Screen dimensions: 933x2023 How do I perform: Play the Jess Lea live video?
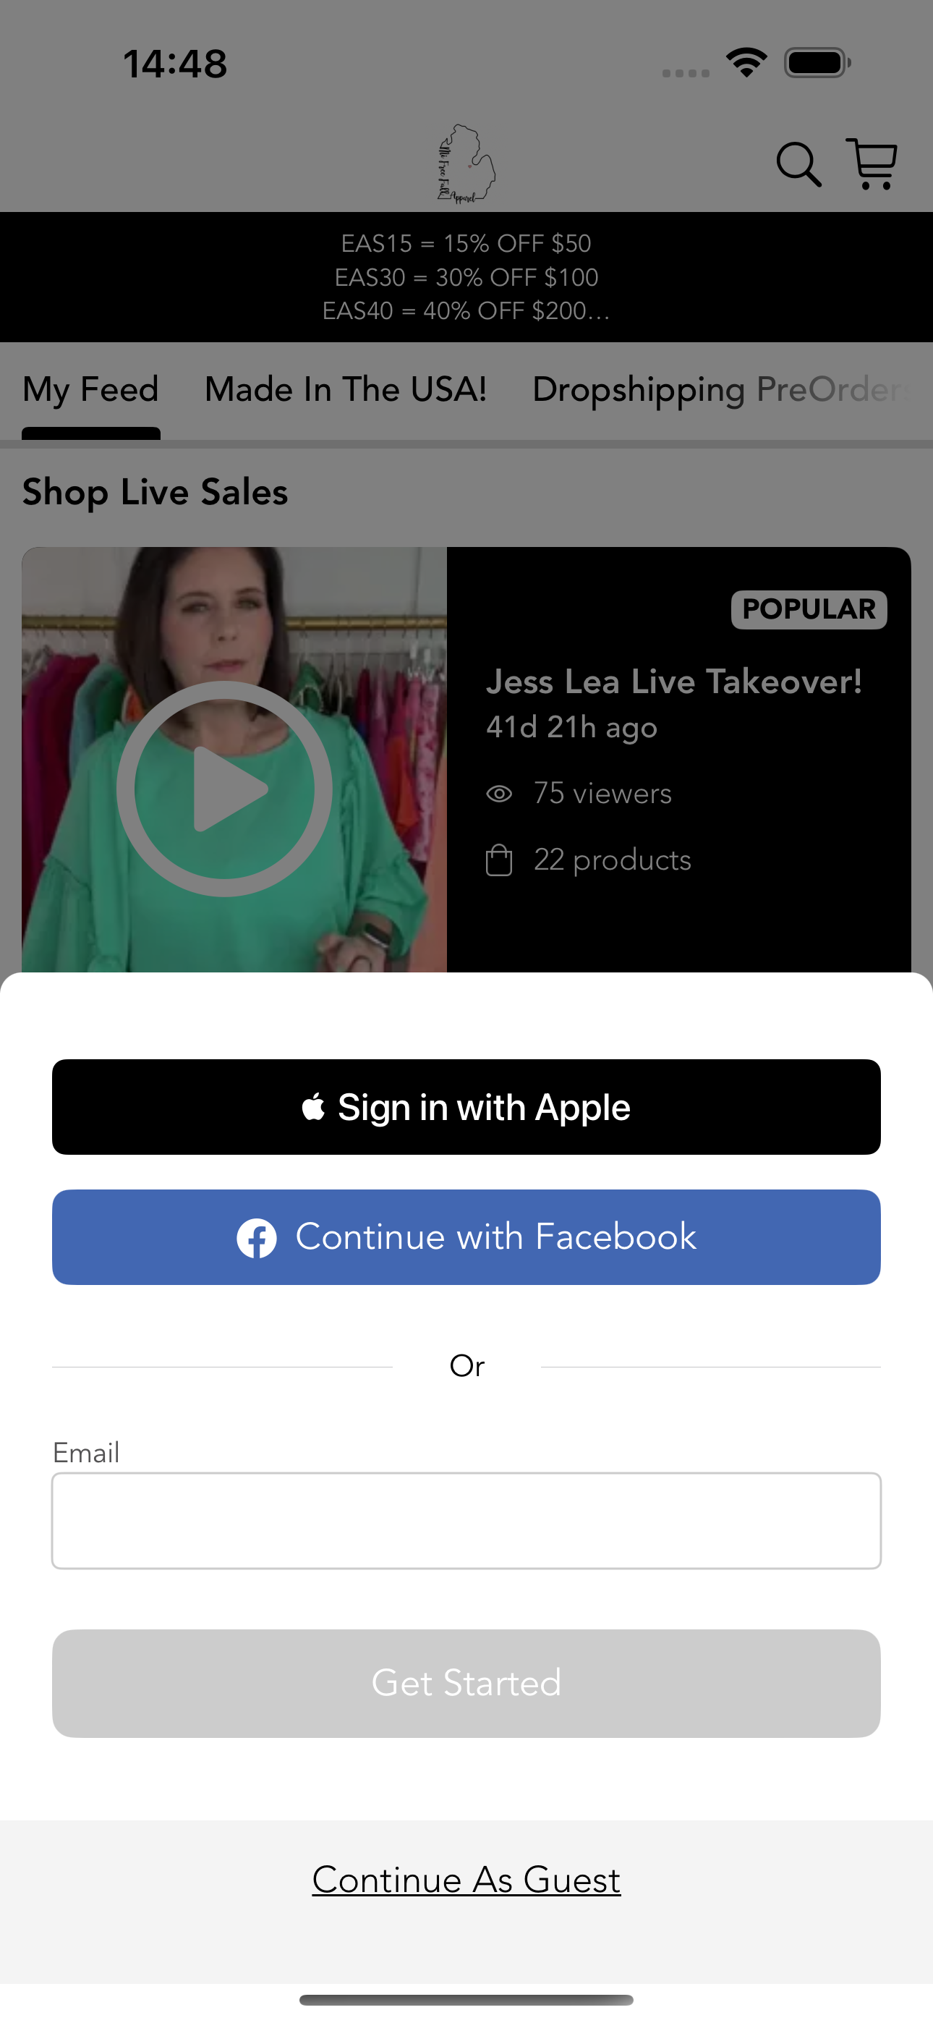[223, 789]
